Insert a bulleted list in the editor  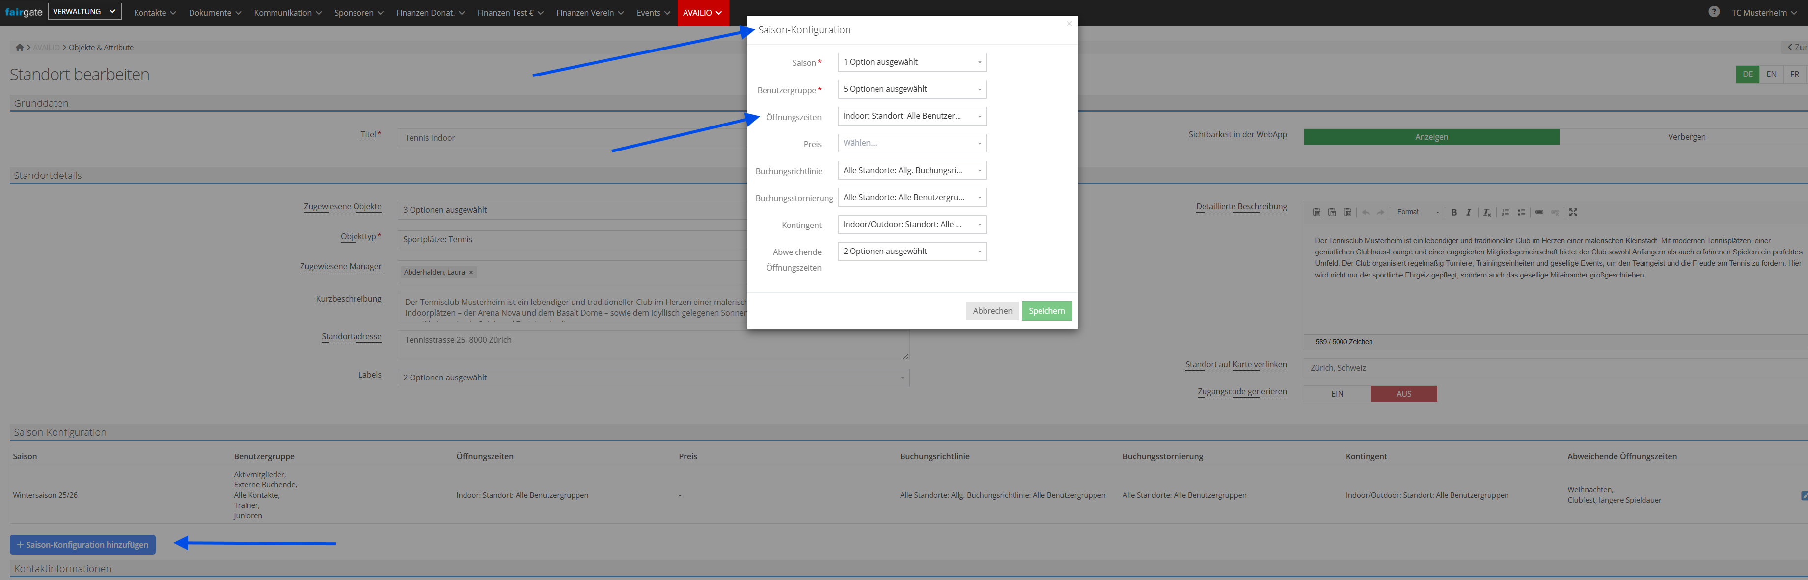(1521, 212)
